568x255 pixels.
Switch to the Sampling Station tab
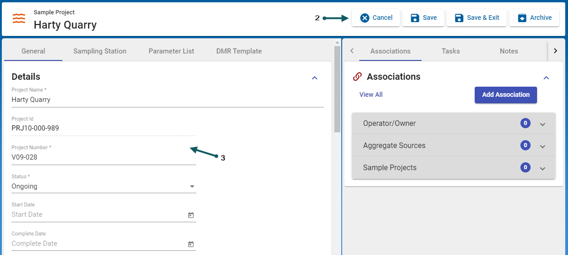coord(100,51)
